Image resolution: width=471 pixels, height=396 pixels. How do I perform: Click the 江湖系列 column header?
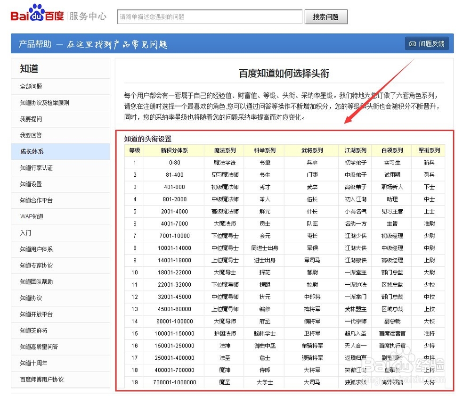coord(356,150)
